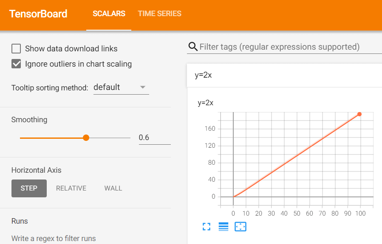Click the fit domain to data icon

(241, 227)
